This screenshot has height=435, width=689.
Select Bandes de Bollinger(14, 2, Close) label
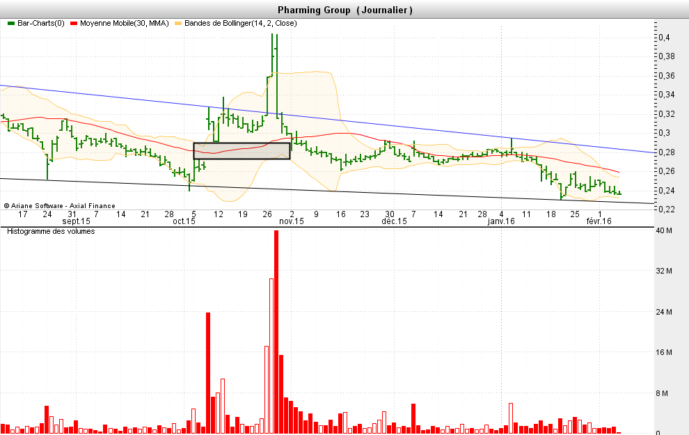(x=241, y=23)
